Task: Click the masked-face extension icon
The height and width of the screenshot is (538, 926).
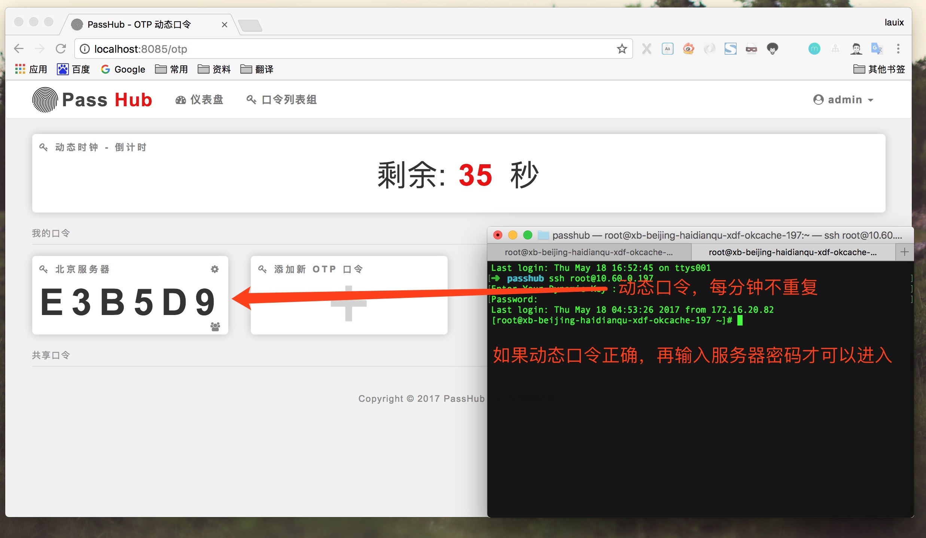Action: [751, 49]
